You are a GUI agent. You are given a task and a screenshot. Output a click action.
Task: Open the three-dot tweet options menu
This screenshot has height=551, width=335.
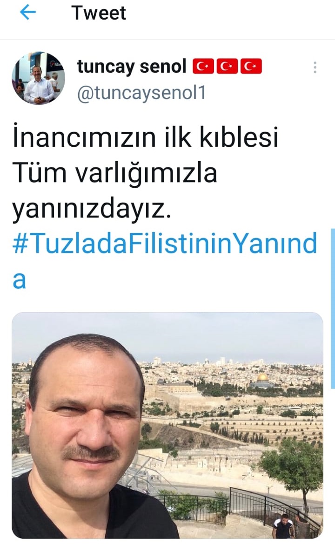click(315, 67)
